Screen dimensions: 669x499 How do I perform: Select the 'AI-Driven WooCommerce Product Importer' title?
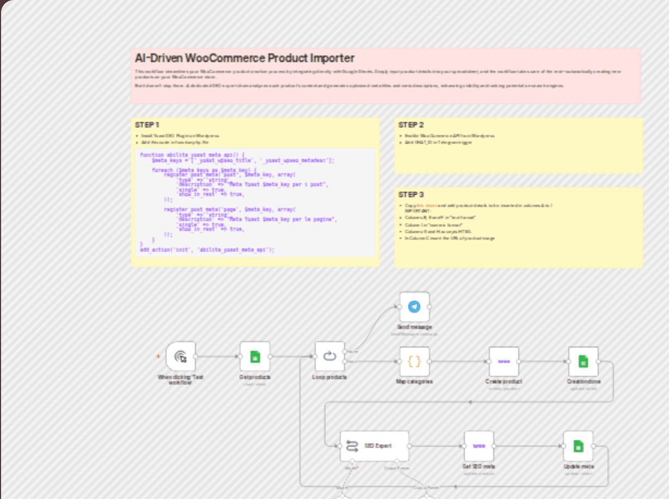pos(245,58)
